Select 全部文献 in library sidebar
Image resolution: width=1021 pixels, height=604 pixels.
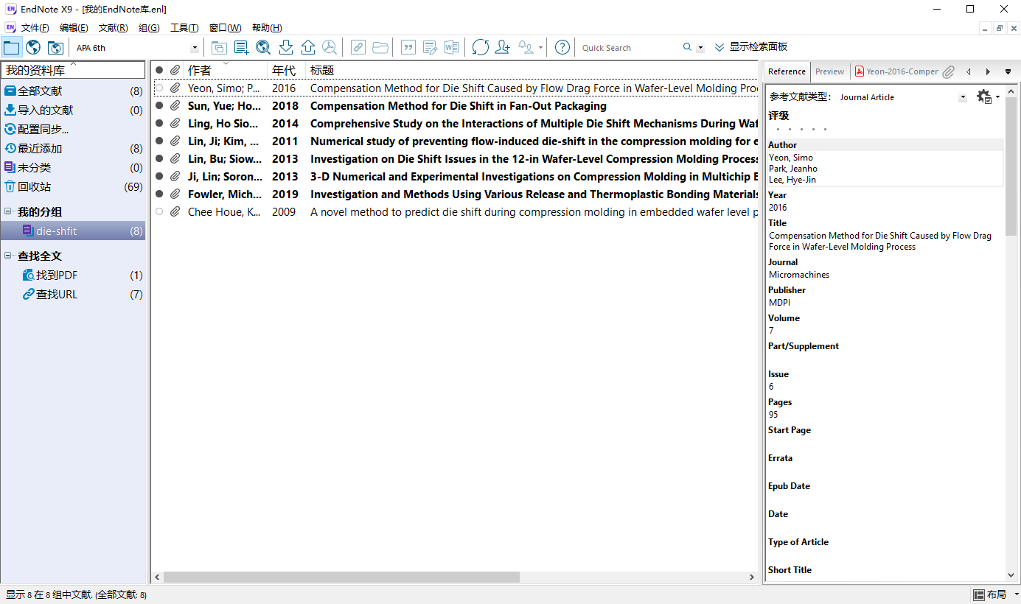point(73,91)
